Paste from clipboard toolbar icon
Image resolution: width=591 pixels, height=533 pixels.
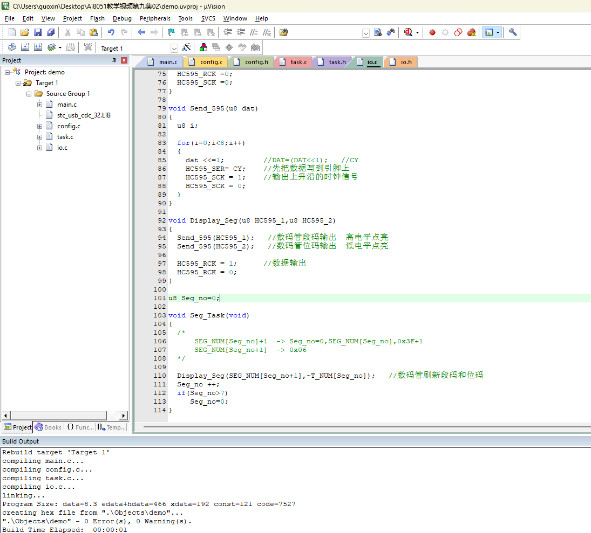point(94,32)
